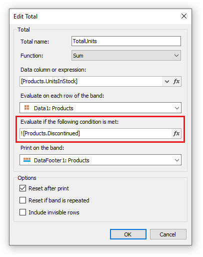Click the Data1 band grid icon
203x257 pixels.
[26, 108]
